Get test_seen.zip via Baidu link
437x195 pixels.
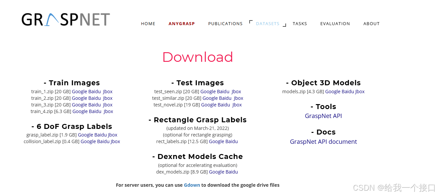click(223, 92)
